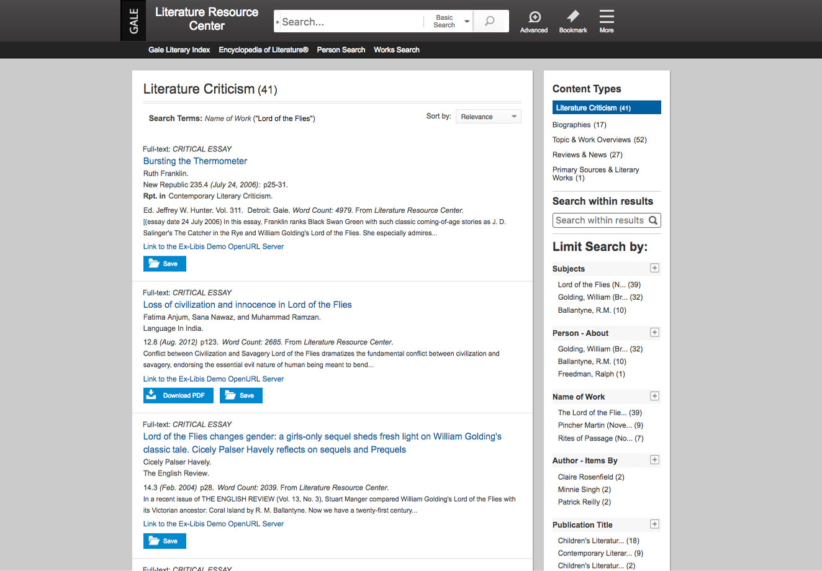The height and width of the screenshot is (571, 822).
Task: Select Biographies (17) content type
Action: (579, 125)
